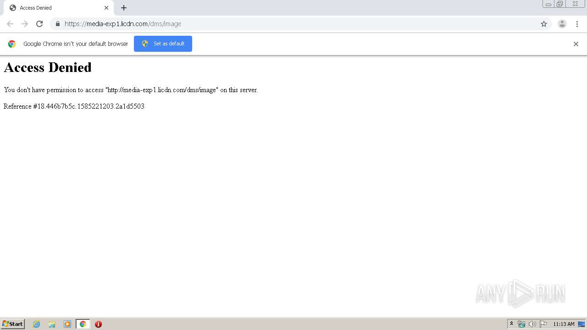Open the Action Center flag icon
Screen dimensions: 587x330
(543, 324)
